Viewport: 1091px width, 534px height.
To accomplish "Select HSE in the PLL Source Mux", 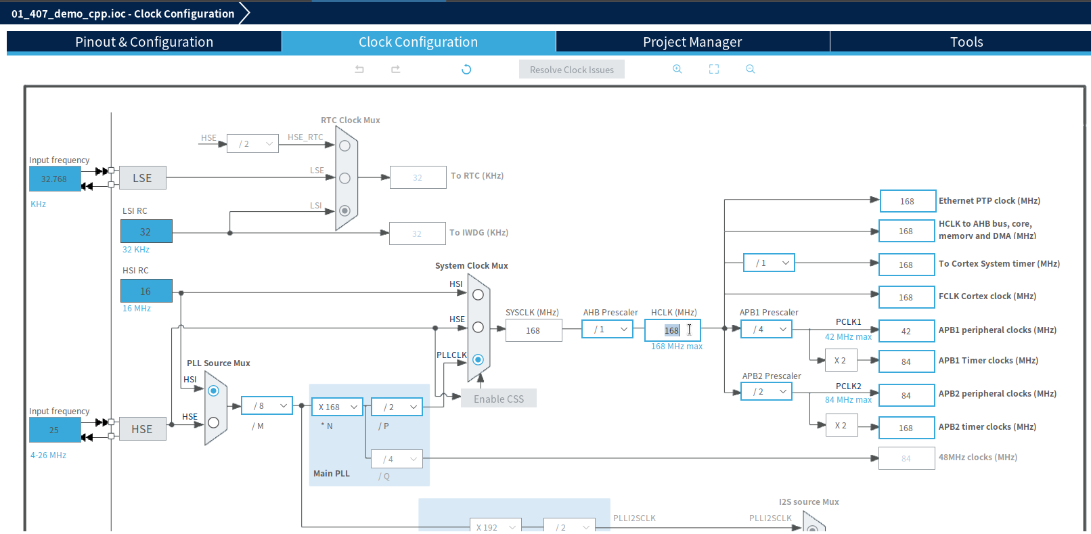I will point(213,422).
